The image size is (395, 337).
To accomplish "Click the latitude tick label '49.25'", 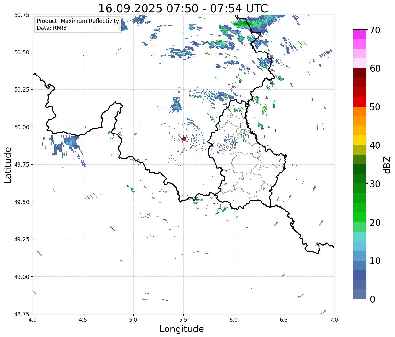I will click(22, 239).
